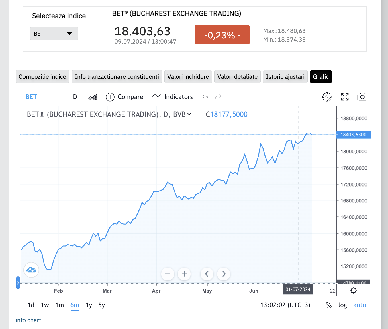Undo the last chart action

(x=205, y=97)
